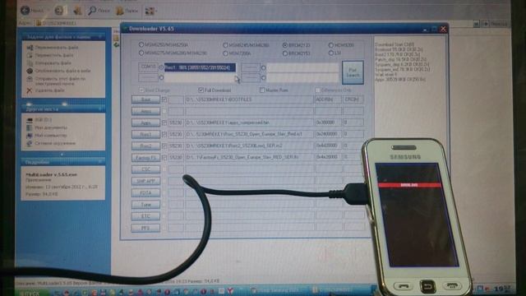Select the BRCM2153 radio button
Viewport: 526px width, 296px height.
click(x=285, y=53)
